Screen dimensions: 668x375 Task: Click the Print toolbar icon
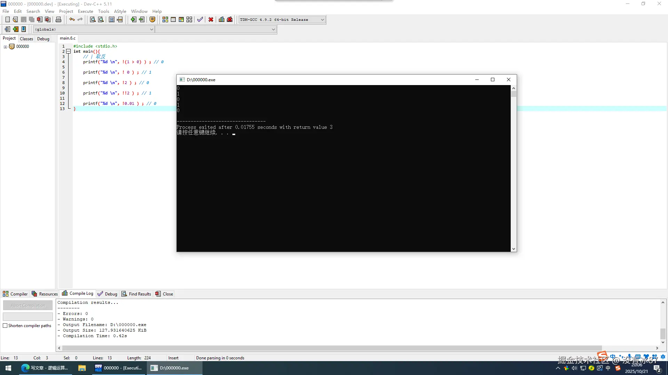point(58,20)
